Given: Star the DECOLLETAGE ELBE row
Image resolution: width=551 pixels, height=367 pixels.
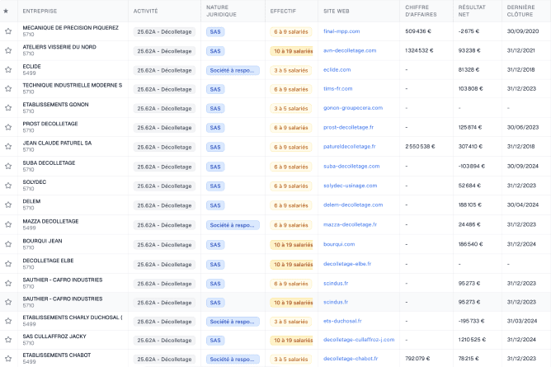Looking at the screenshot, I should coord(8,263).
